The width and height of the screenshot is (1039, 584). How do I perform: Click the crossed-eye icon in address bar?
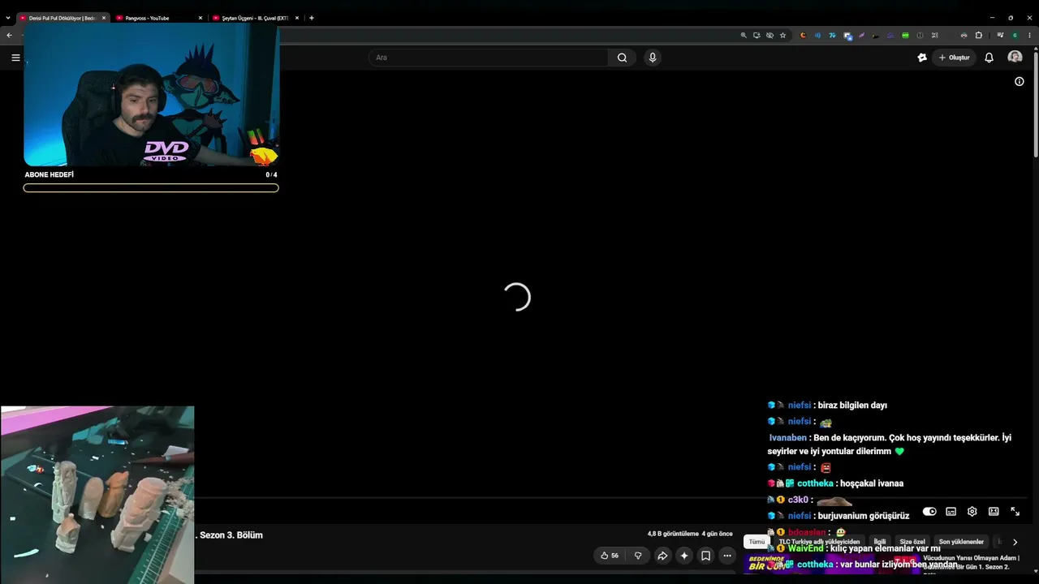coord(770,36)
